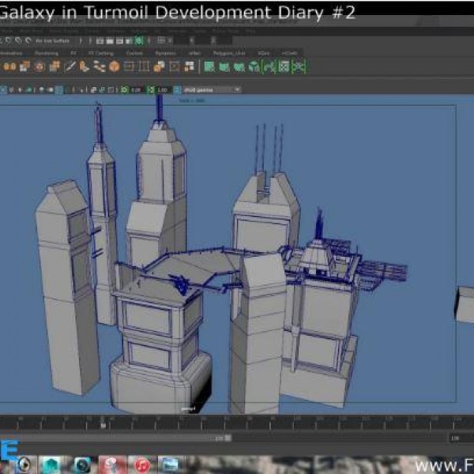Toggle the green exposure button in viewport toolbar
Viewport: 474px width, 474px height.
125,90
